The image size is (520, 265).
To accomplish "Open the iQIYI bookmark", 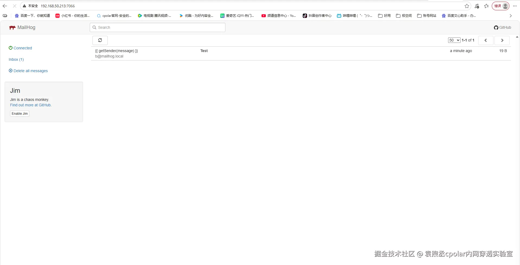I will (237, 16).
